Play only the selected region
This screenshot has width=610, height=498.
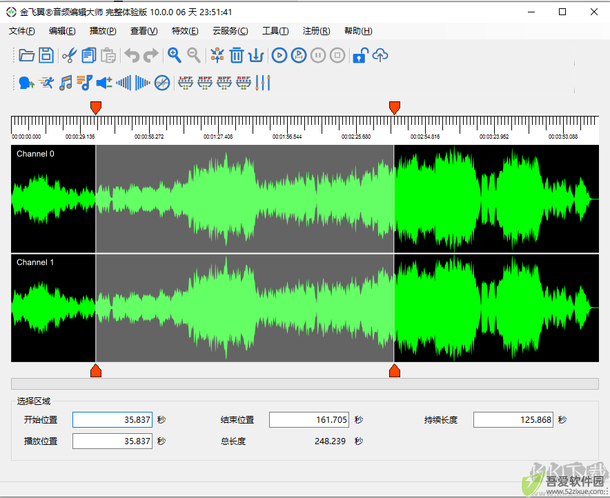(x=299, y=56)
